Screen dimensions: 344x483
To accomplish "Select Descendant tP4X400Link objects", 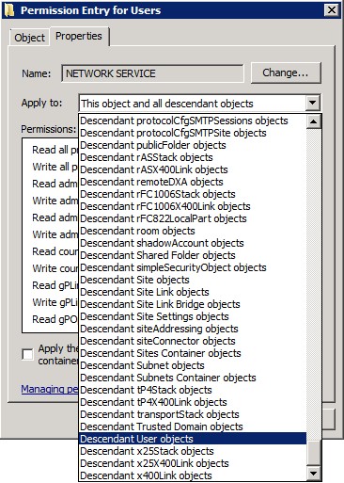I will [193, 402].
